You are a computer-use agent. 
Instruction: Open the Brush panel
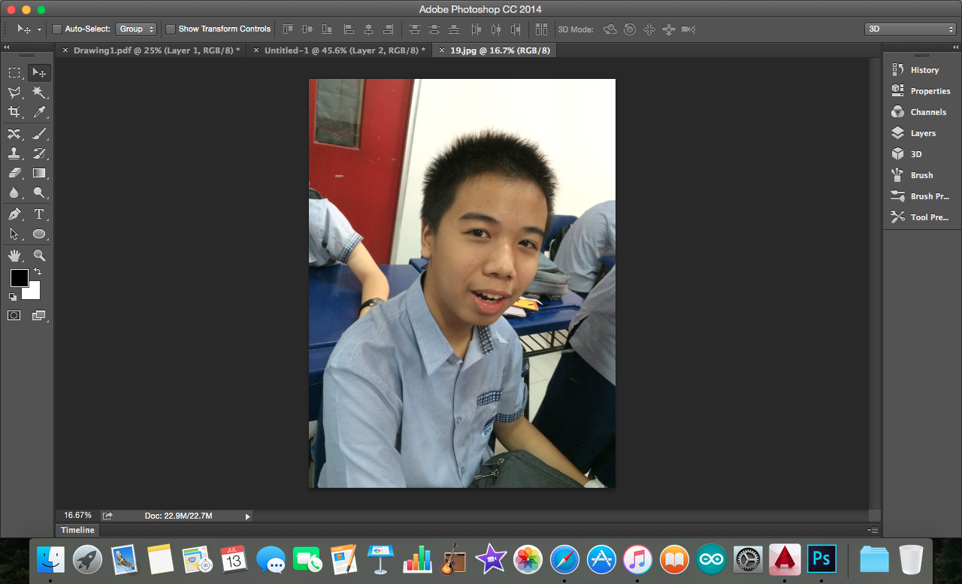pos(921,175)
